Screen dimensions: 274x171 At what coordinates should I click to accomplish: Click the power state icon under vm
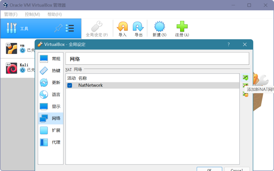tap(22, 50)
